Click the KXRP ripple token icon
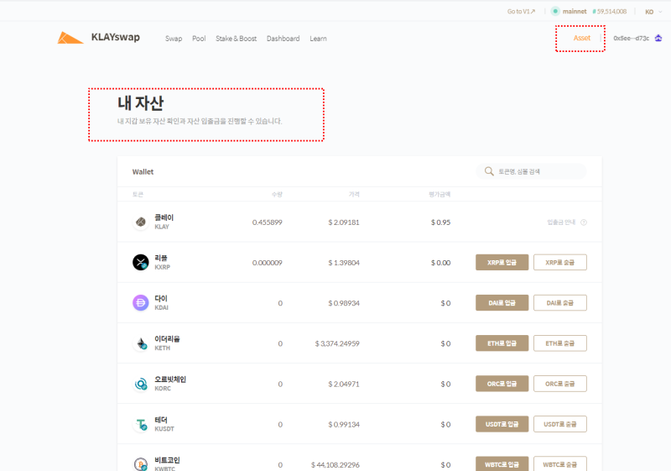This screenshot has height=471, width=671. click(140, 262)
